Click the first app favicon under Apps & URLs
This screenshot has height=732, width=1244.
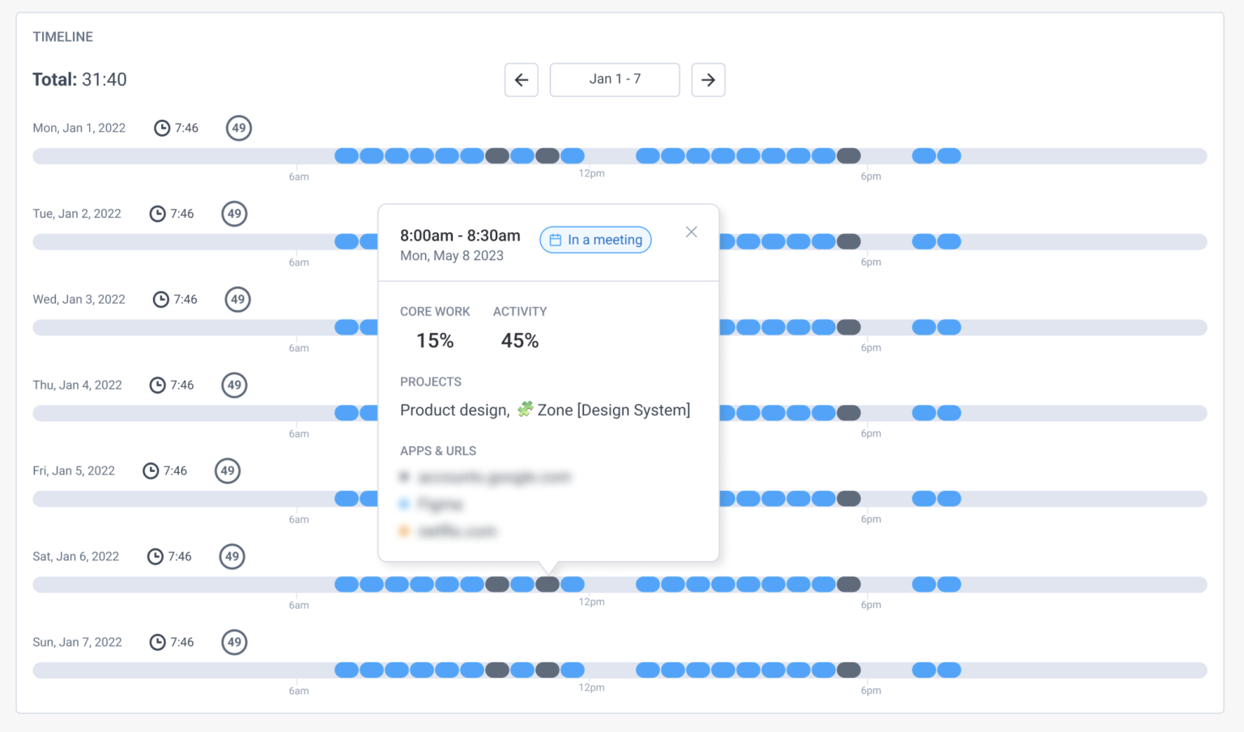pos(404,476)
